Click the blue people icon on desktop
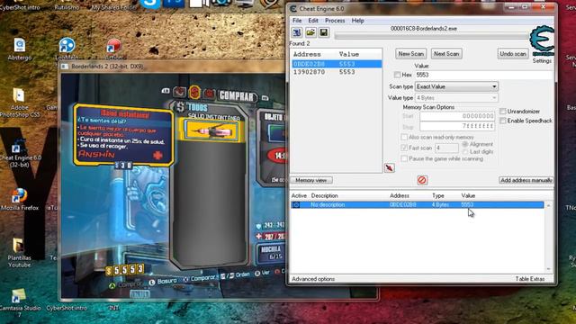This screenshot has height=324, width=576. [67, 46]
